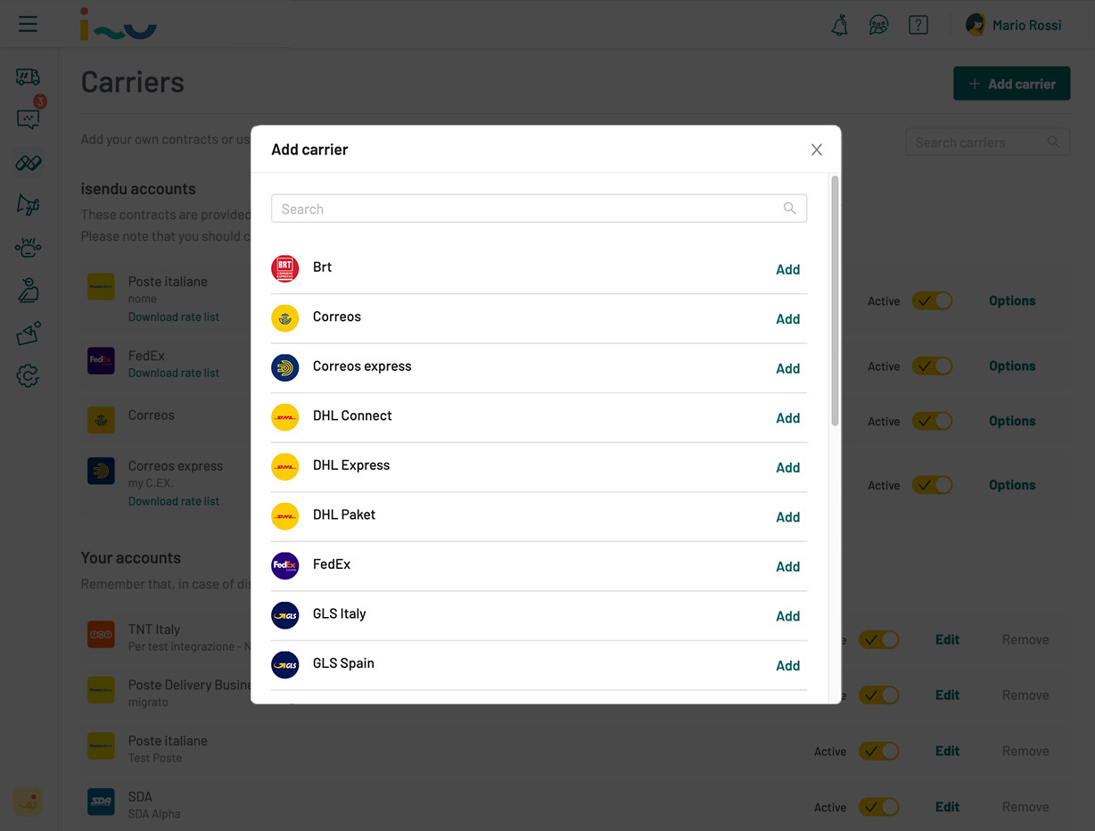Toggle the FedEx active switch
Image resolution: width=1095 pixels, height=831 pixels.
(932, 366)
